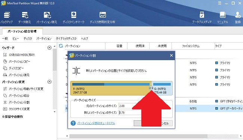Select the パーティション総合管理 tab
This screenshot has width=243, height=140.
coord(22,31)
